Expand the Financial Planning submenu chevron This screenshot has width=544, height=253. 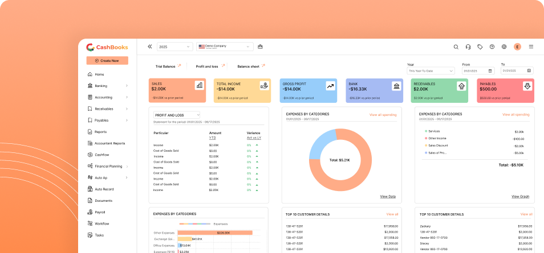(x=127, y=166)
